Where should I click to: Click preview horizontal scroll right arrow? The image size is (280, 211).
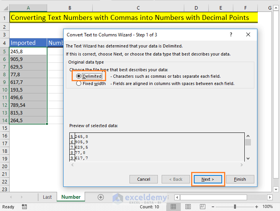241,165
